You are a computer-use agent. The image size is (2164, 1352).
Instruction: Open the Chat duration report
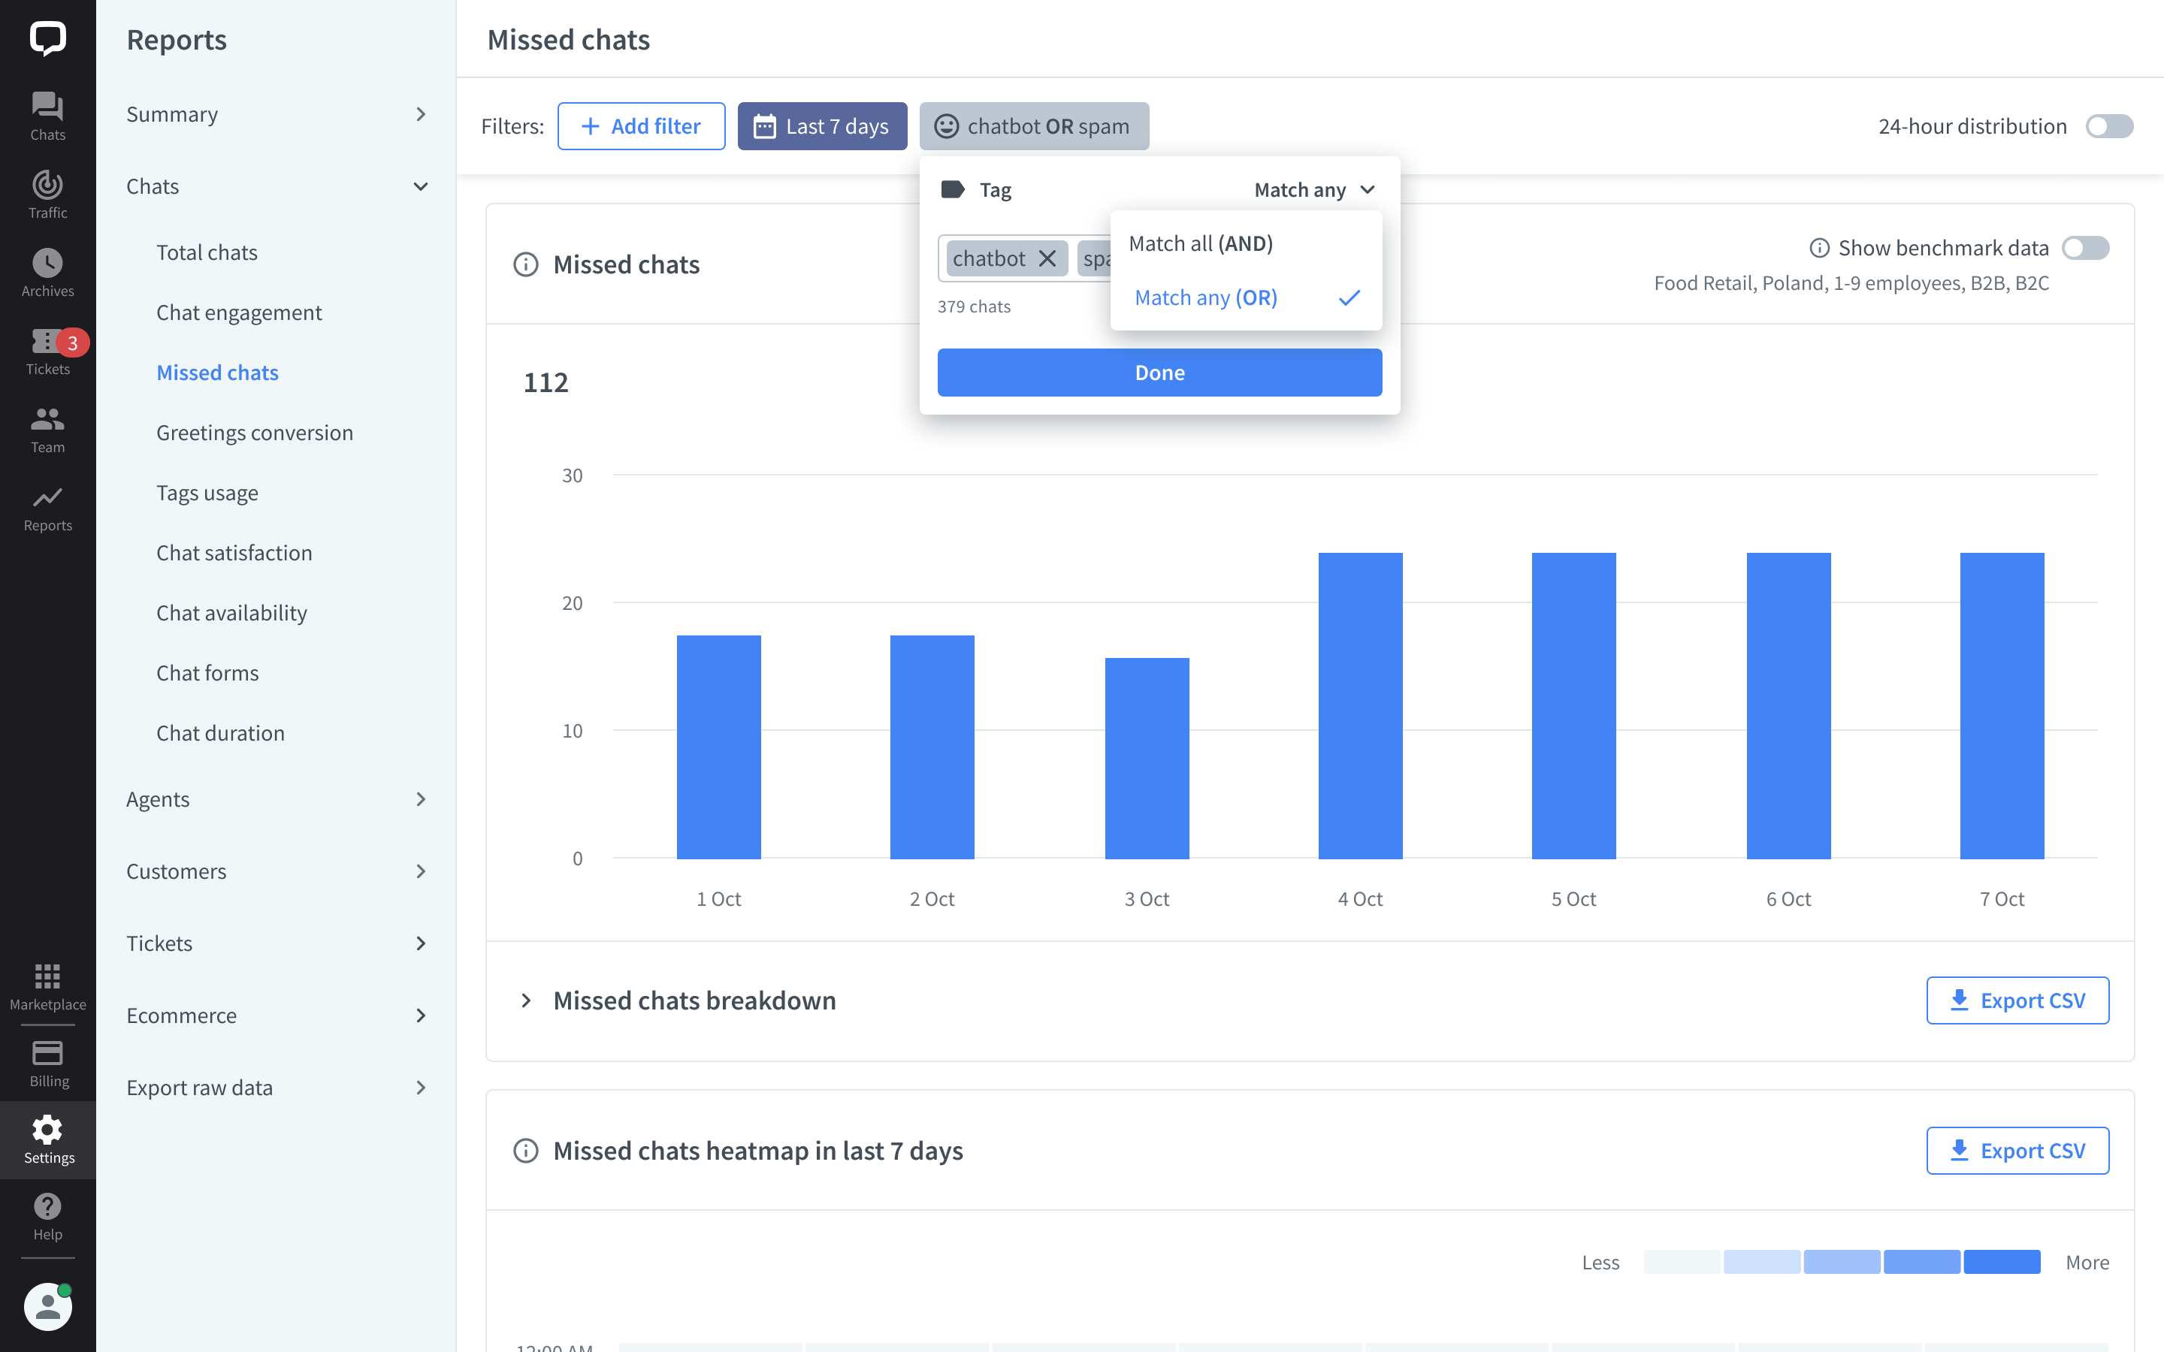[x=221, y=733]
